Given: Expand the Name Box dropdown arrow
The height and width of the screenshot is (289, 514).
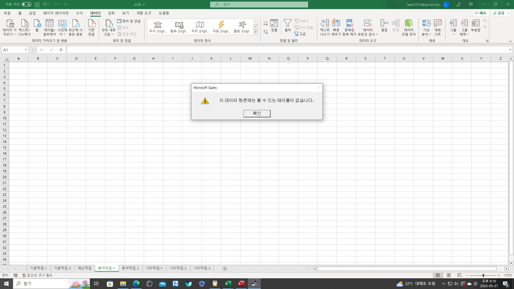Looking at the screenshot, I should click(x=26, y=50).
